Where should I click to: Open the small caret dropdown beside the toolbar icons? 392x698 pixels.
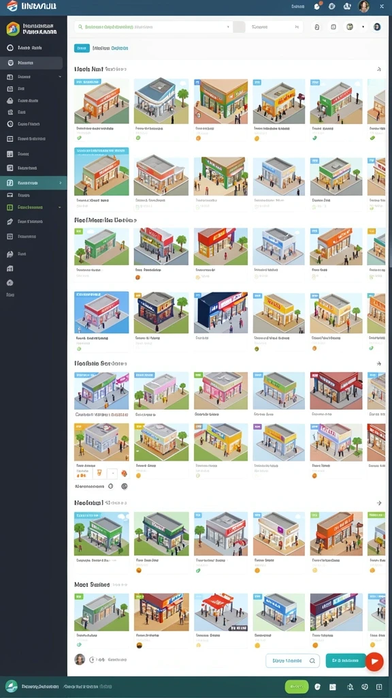363,27
